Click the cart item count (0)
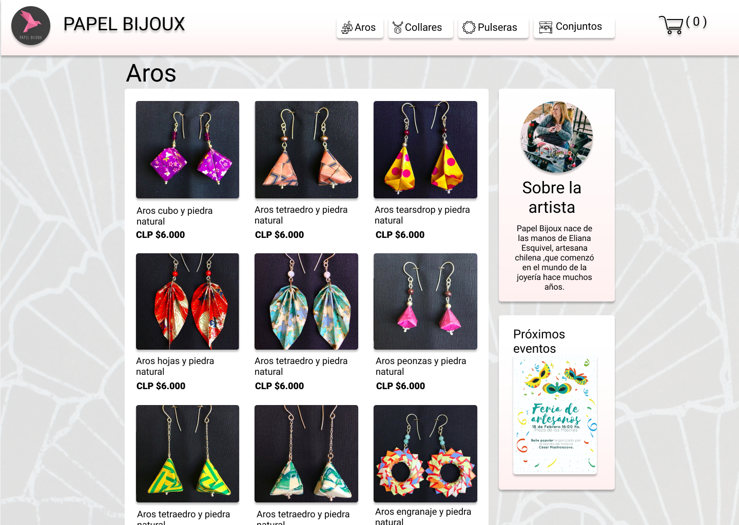The height and width of the screenshot is (525, 739). tap(696, 22)
